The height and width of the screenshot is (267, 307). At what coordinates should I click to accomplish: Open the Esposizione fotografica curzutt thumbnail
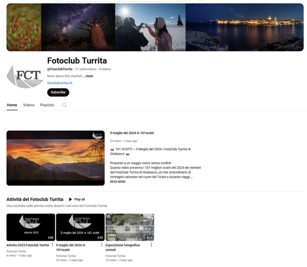point(130,227)
